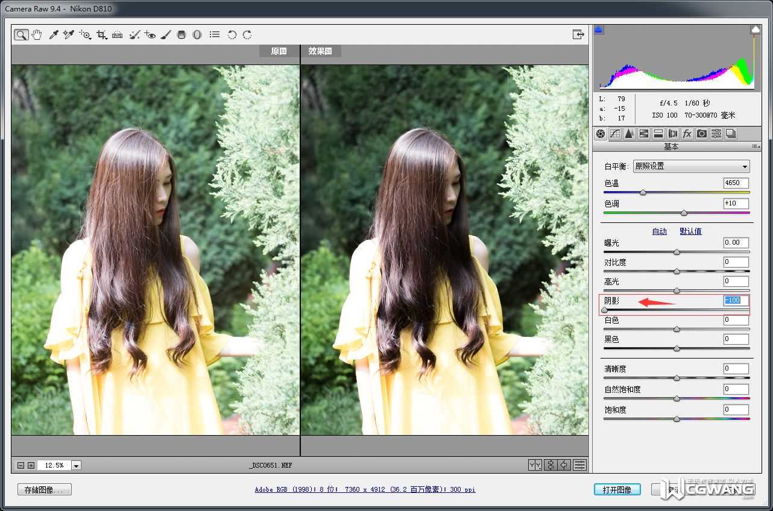
Task: Pick the White Balance eyedropper tool
Action: [53, 35]
